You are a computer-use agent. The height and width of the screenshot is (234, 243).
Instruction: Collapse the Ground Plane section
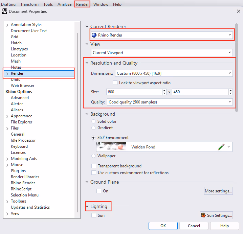click(x=87, y=182)
